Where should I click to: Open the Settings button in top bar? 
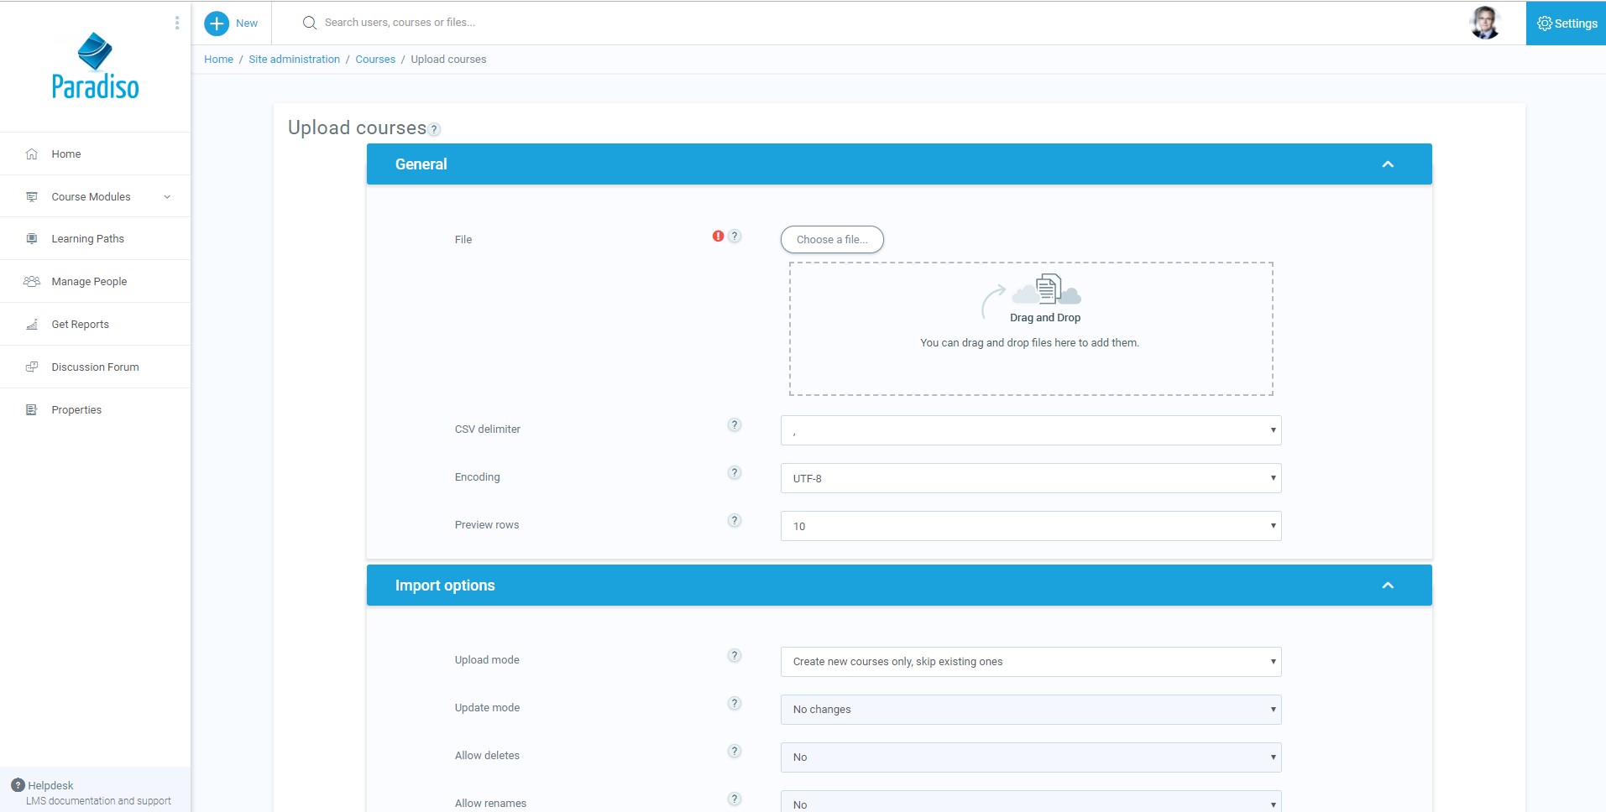click(x=1566, y=23)
